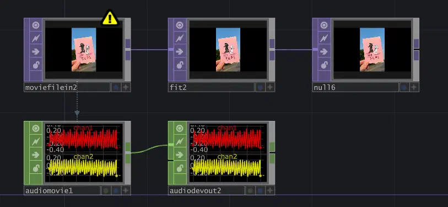Select the fit2 name label
Screen dimensions: 448x207
212,87
